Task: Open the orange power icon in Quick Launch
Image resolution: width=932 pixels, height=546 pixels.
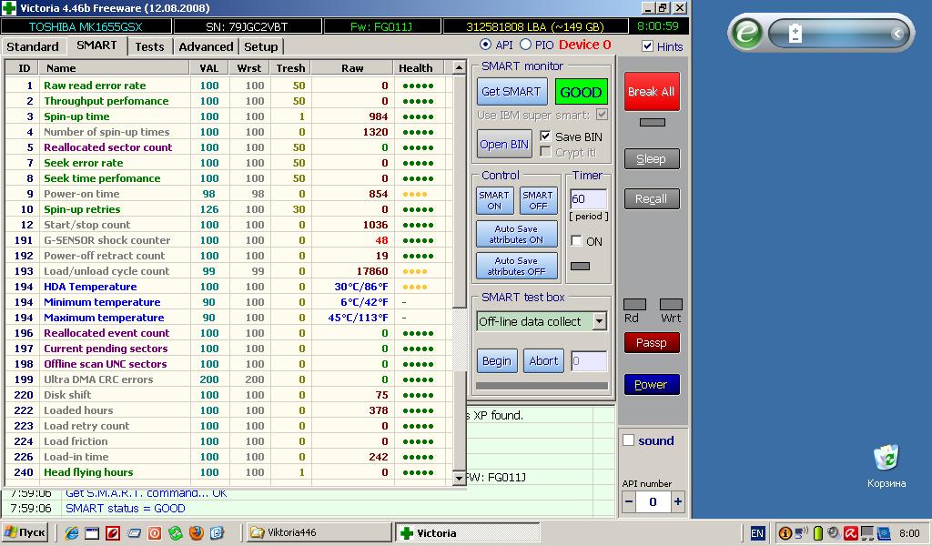Action: pos(155,533)
